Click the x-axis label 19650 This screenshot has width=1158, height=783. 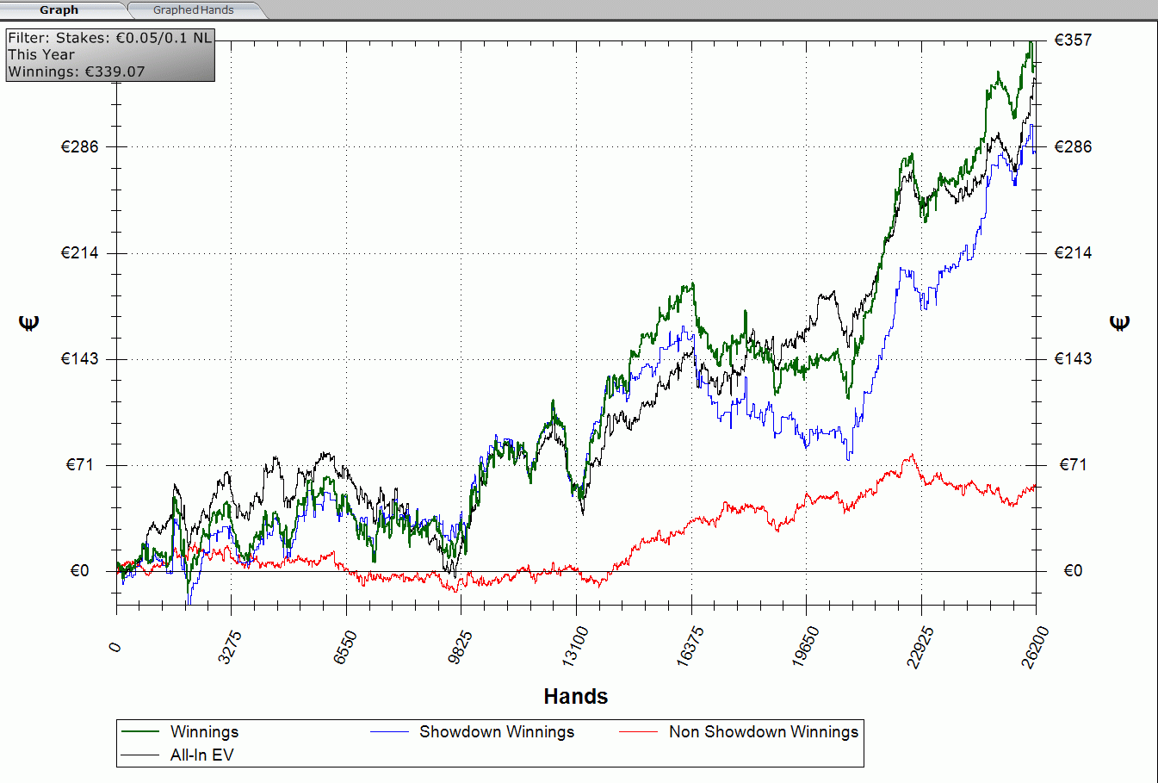click(x=805, y=646)
